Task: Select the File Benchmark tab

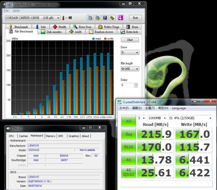Action: 21,32
